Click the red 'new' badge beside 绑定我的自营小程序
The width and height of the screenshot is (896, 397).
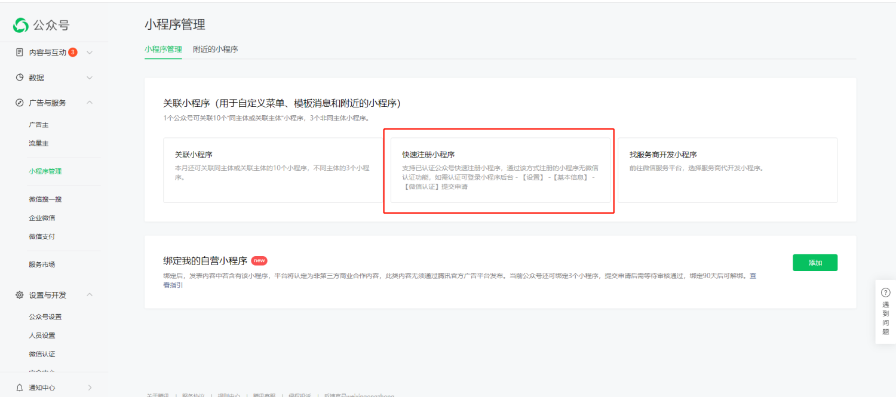point(259,261)
